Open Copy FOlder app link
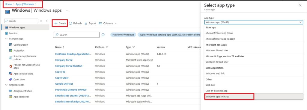Screen dimensions: 307x110 [x=62, y=78]
